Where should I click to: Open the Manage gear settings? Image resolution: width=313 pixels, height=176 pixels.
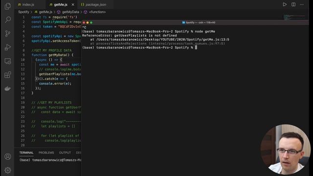(8, 170)
